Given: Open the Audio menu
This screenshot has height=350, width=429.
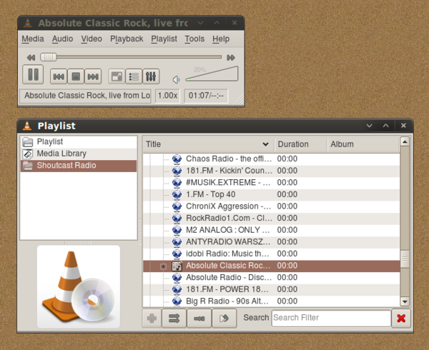Looking at the screenshot, I should click(x=62, y=39).
